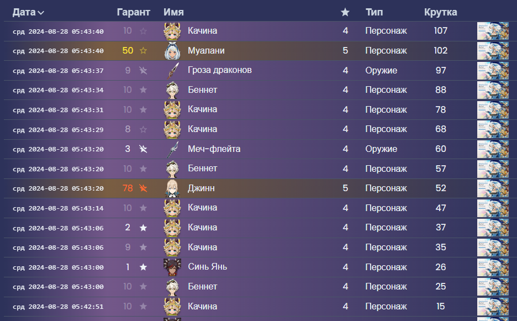Click the Гроза драконов weapon icon
The width and height of the screenshot is (517, 321).
[x=173, y=71]
